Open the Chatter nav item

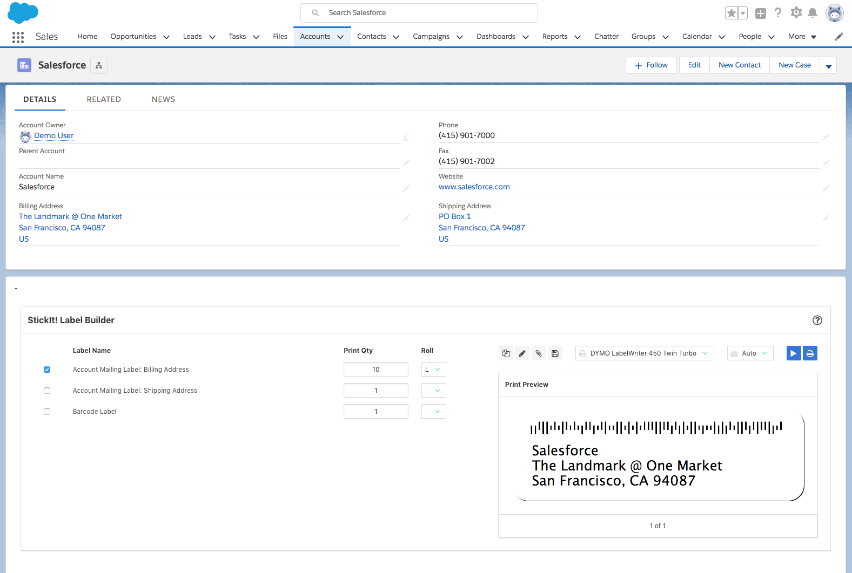[x=607, y=37]
